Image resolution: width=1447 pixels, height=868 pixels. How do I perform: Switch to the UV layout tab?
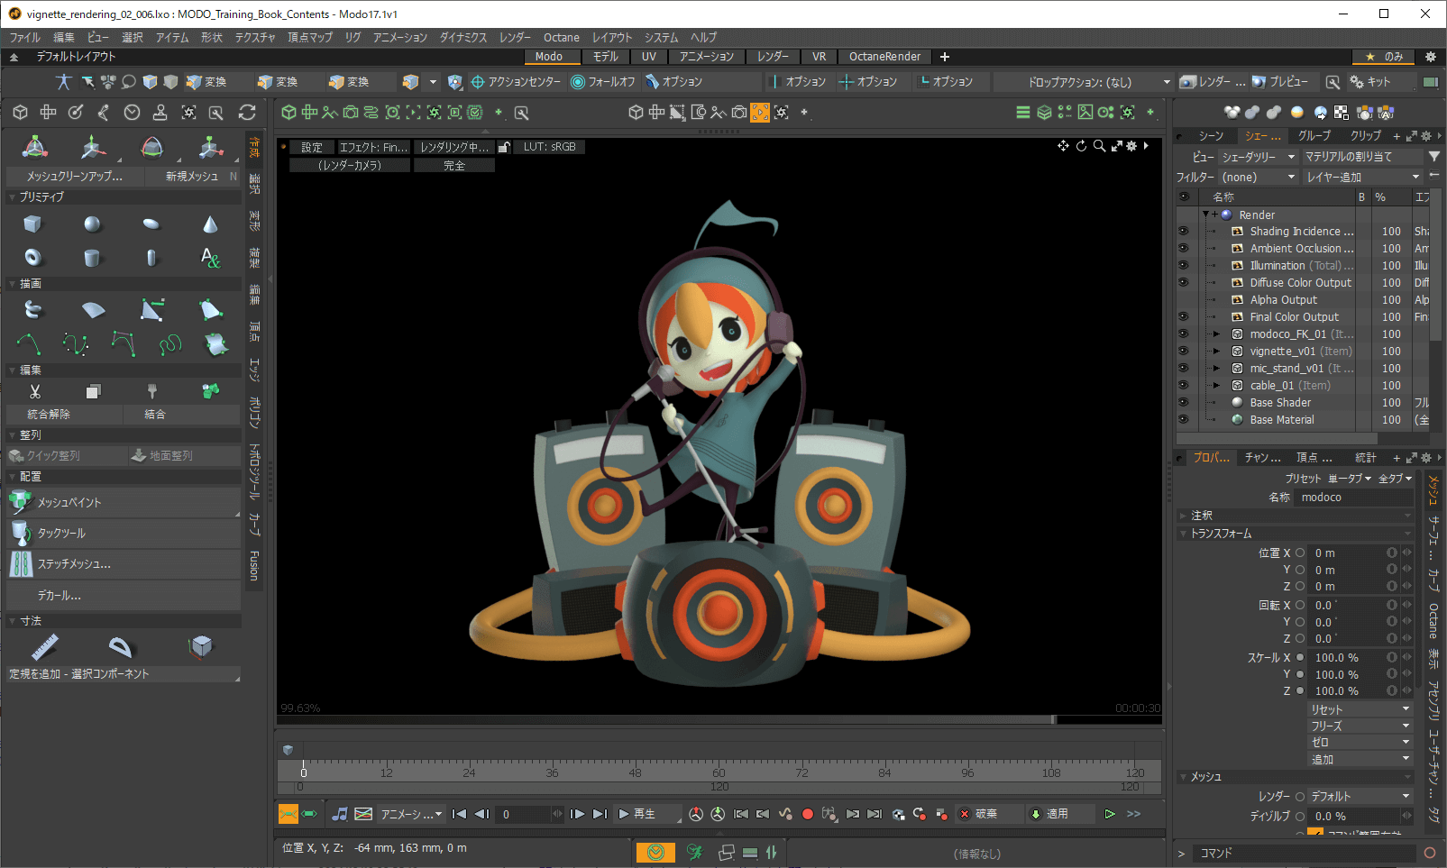[x=649, y=56]
